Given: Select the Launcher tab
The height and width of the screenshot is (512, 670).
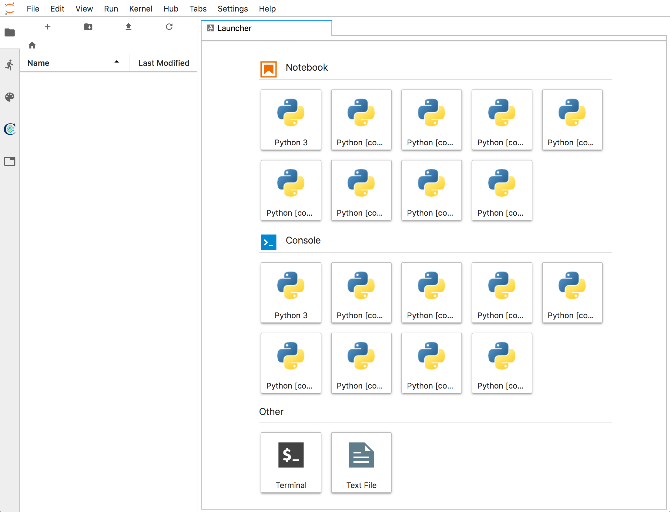Looking at the screenshot, I should (x=266, y=28).
